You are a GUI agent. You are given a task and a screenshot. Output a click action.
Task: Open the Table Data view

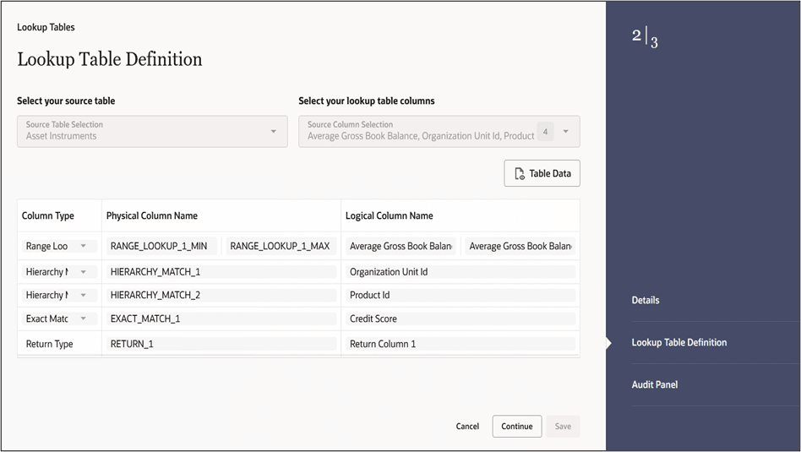click(x=542, y=173)
